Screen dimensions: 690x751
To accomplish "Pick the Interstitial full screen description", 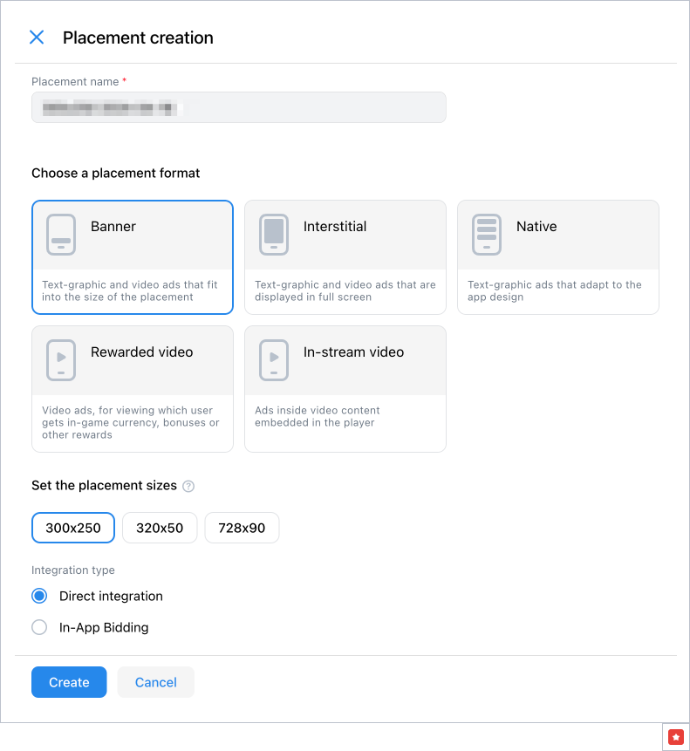I will pos(345,290).
